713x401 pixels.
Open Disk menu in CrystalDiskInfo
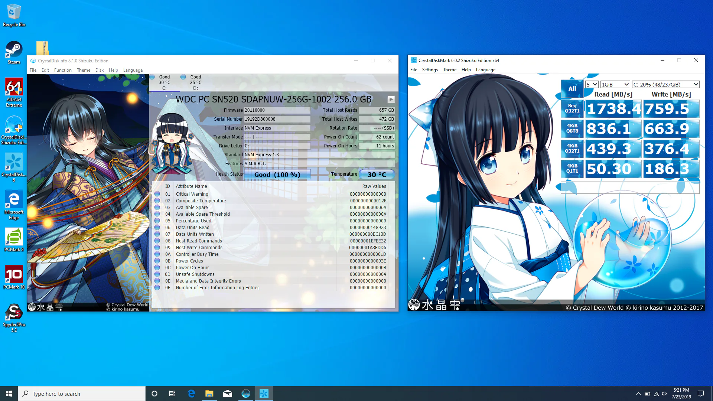coord(100,70)
